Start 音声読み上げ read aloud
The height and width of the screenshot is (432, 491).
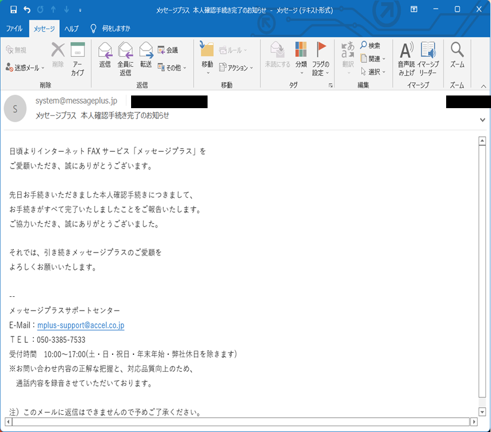[406, 59]
